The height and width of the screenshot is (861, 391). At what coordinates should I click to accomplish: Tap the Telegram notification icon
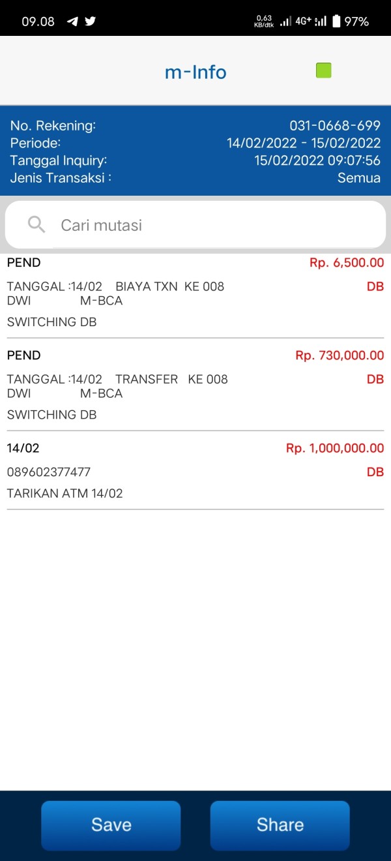(72, 22)
